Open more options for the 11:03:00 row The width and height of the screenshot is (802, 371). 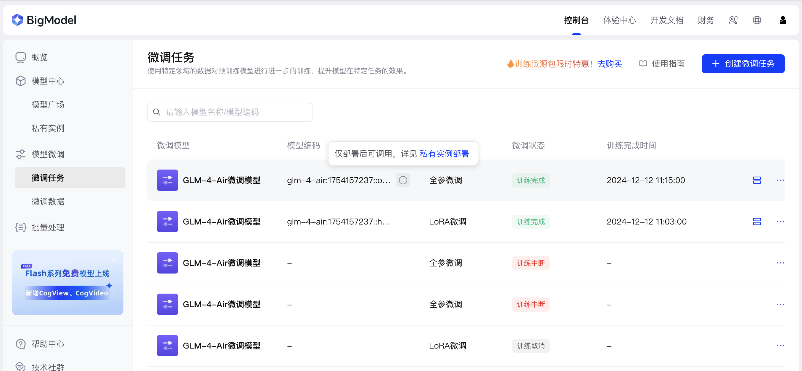coord(780,222)
